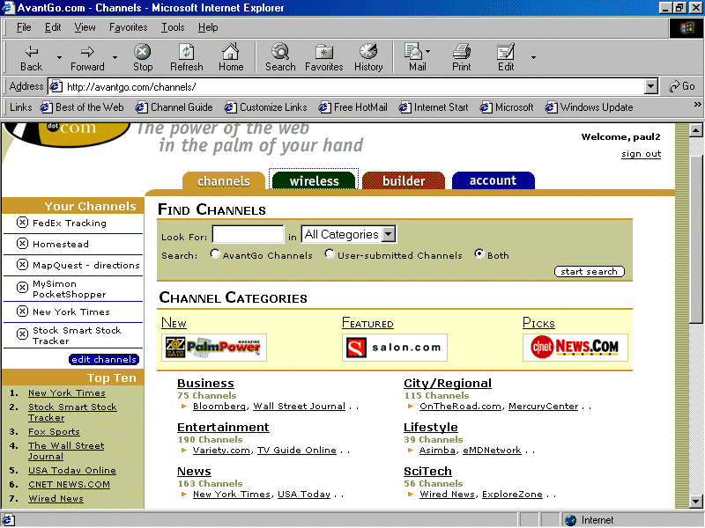
Task: Remove MySimon PocketShopper channel X icon
Action: point(22,287)
